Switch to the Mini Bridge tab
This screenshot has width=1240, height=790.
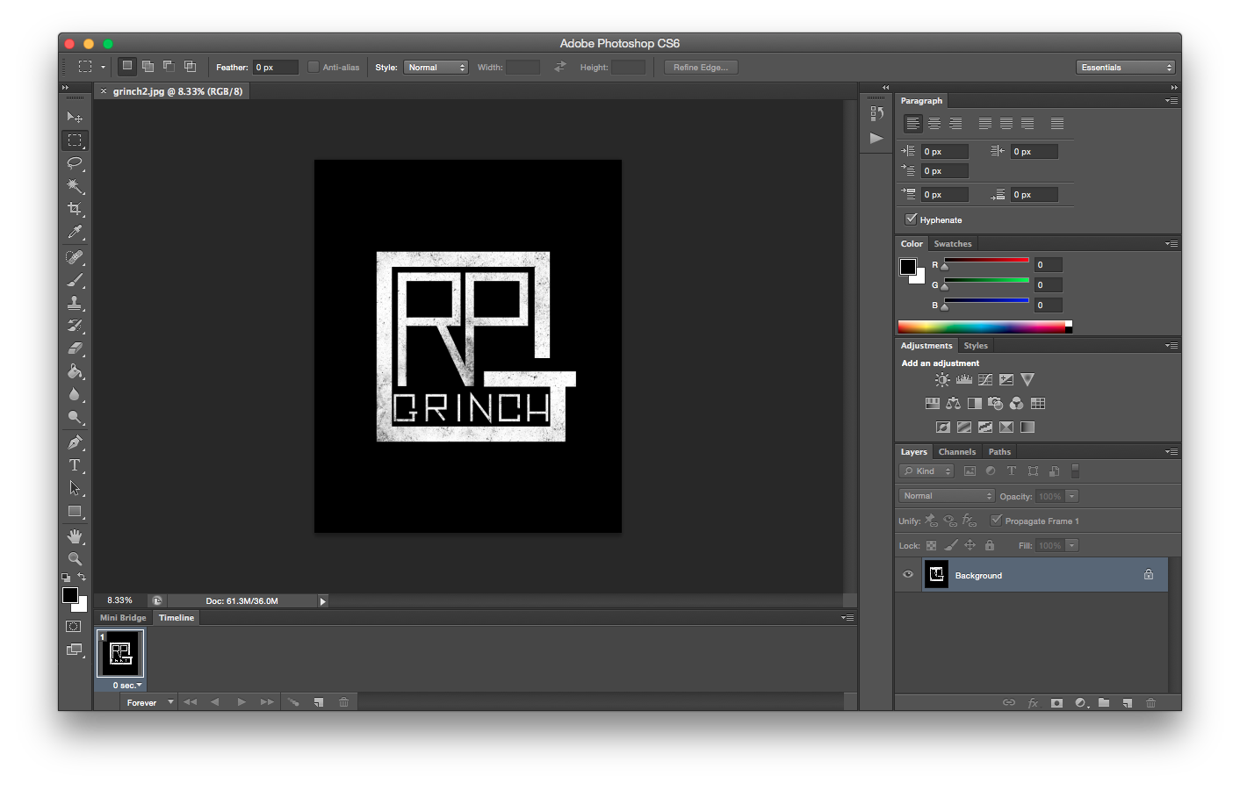coord(123,618)
